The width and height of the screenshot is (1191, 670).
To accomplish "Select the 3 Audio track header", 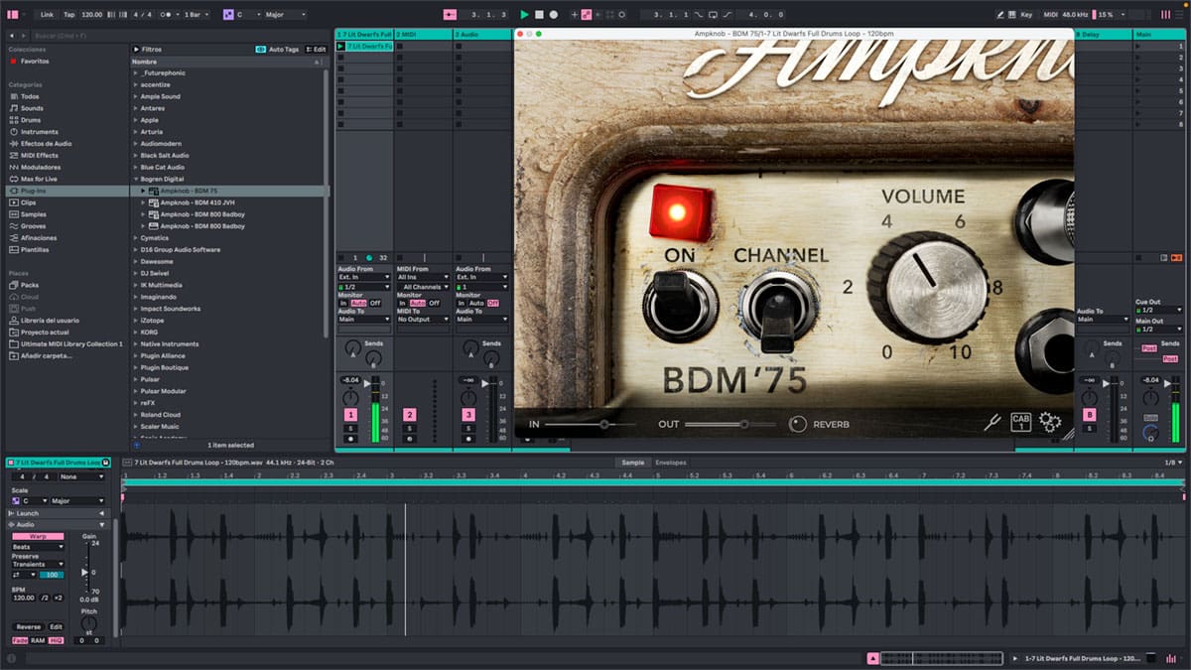I will click(482, 34).
